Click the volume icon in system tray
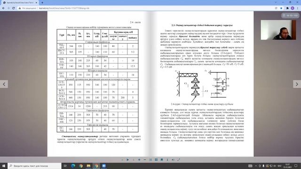The image size is (301, 169). coord(275,166)
